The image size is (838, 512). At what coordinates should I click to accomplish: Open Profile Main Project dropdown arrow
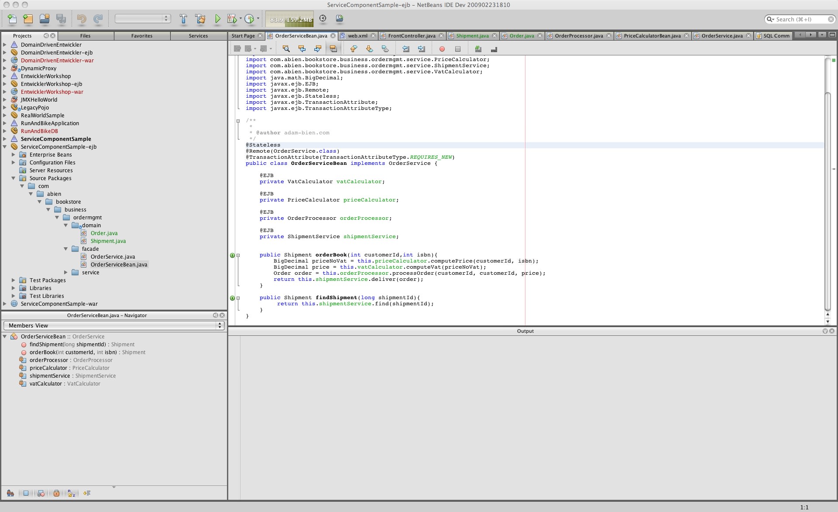coord(258,19)
